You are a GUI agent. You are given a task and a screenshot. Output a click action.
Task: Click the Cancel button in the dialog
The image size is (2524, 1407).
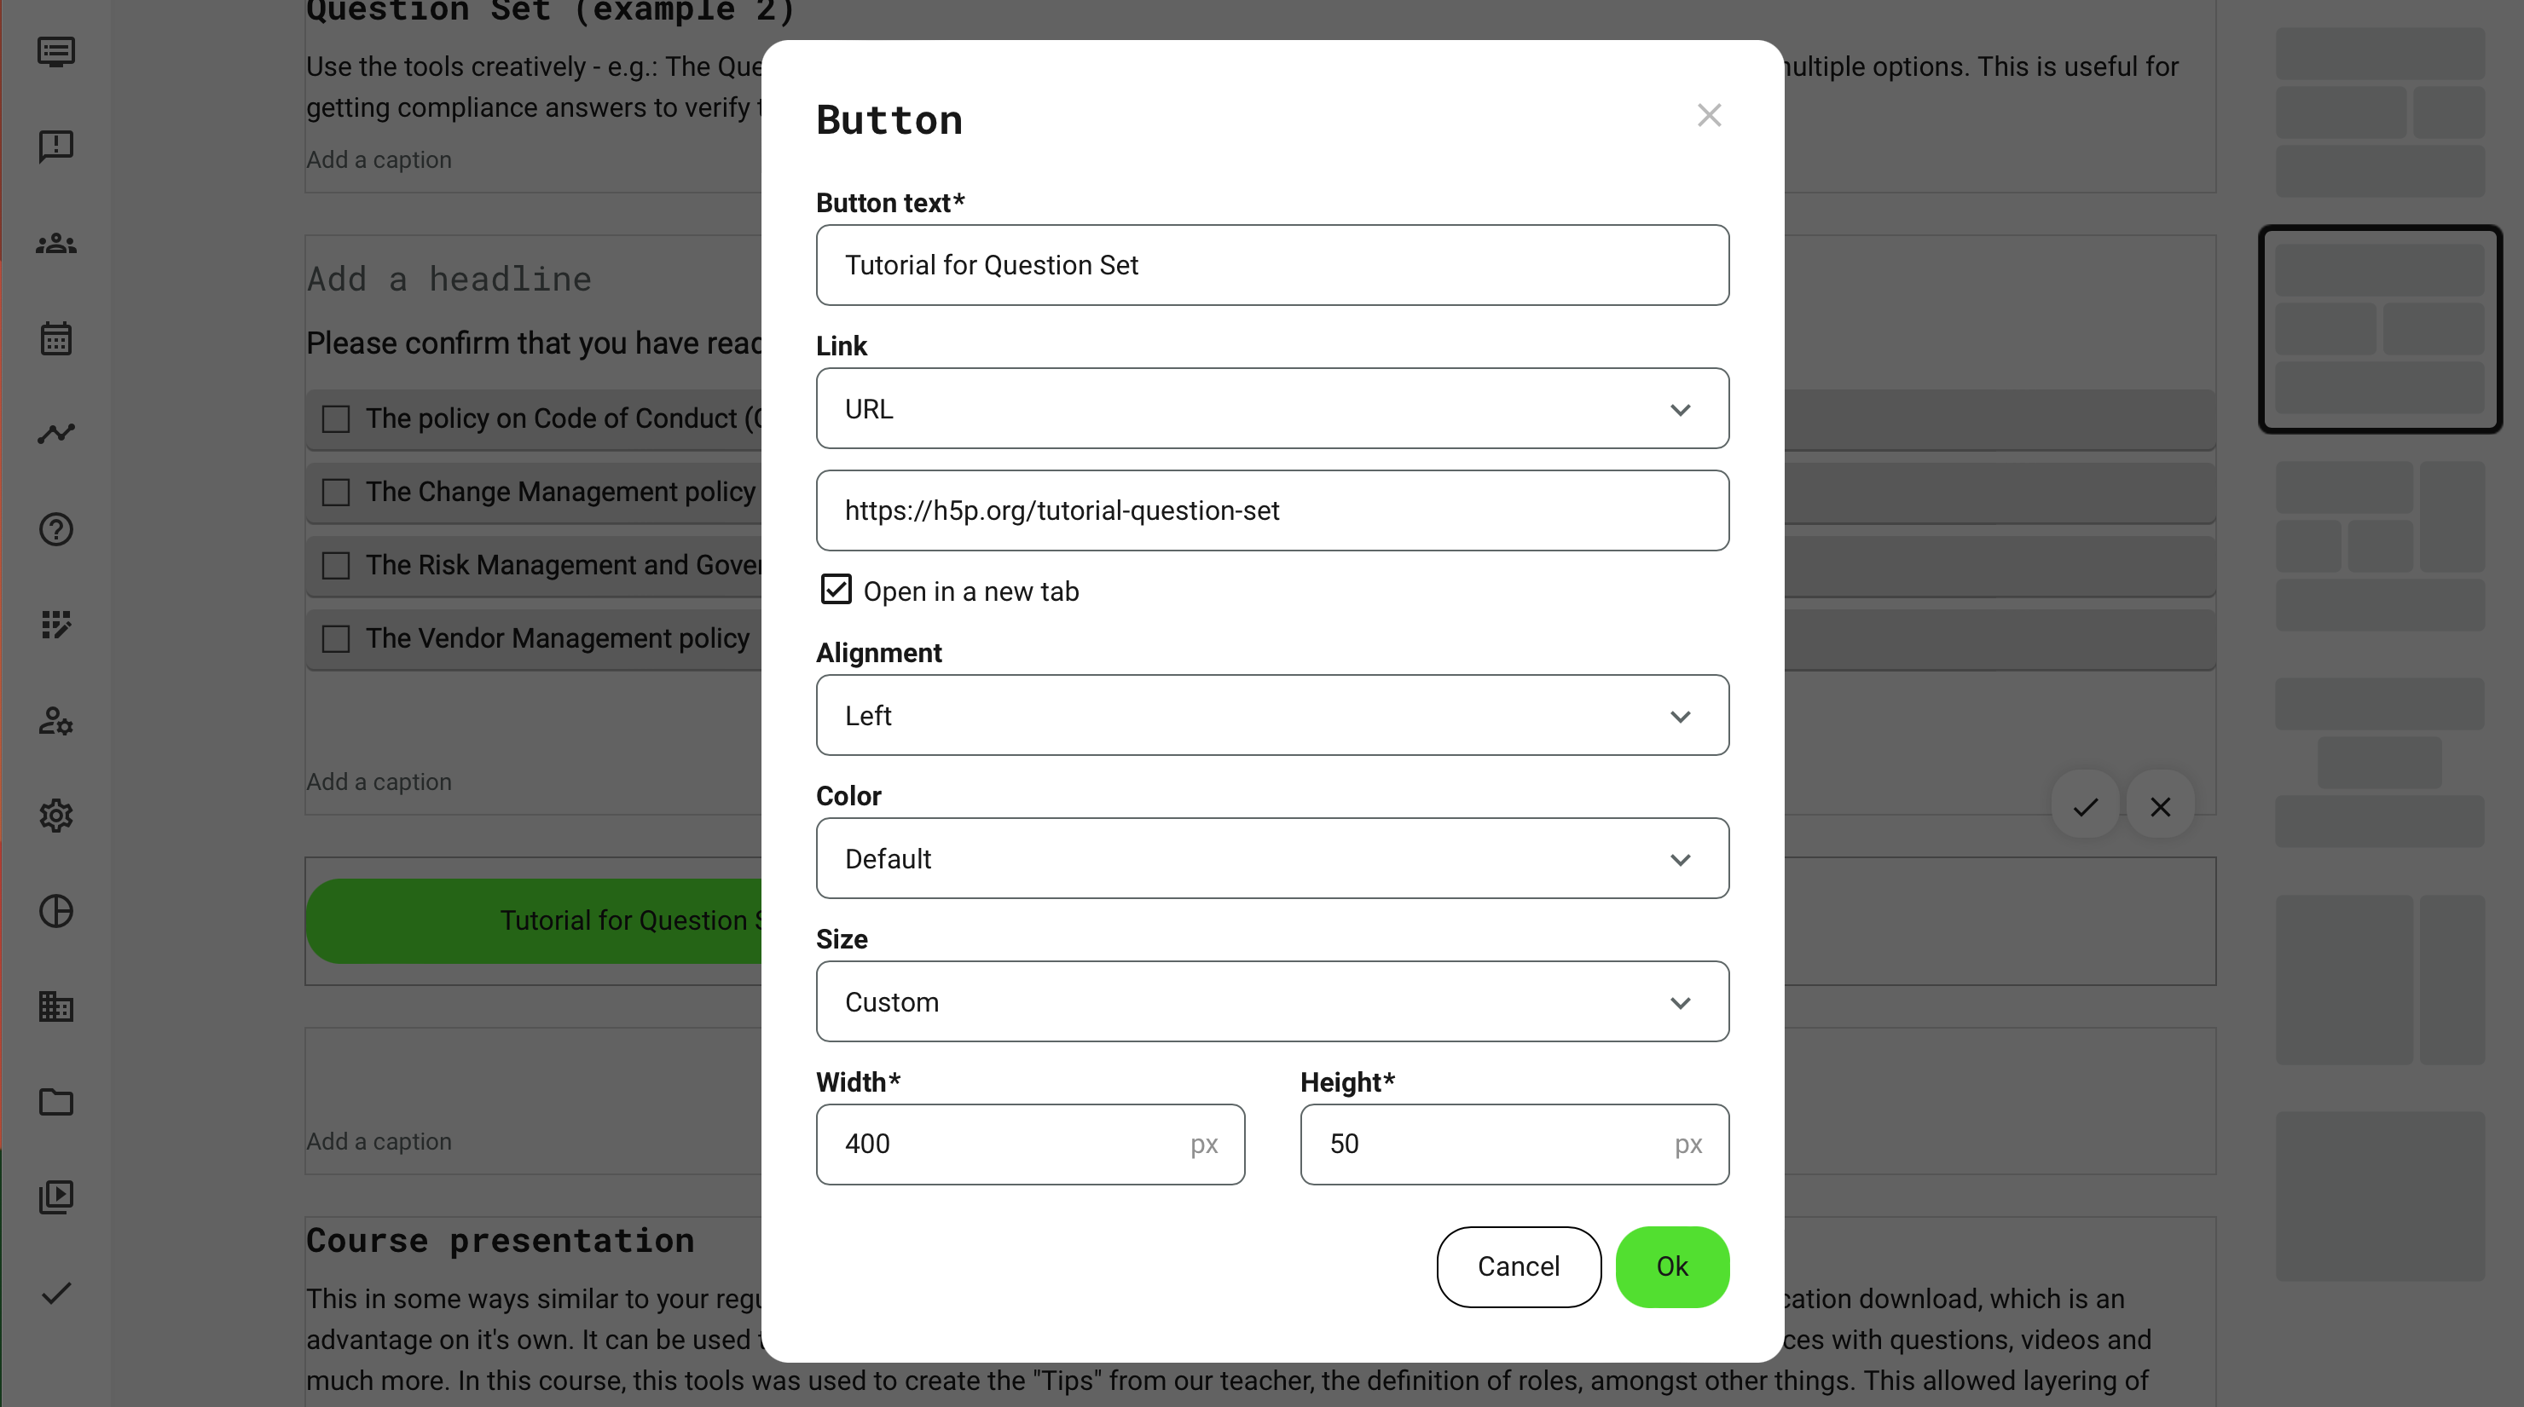click(1518, 1267)
